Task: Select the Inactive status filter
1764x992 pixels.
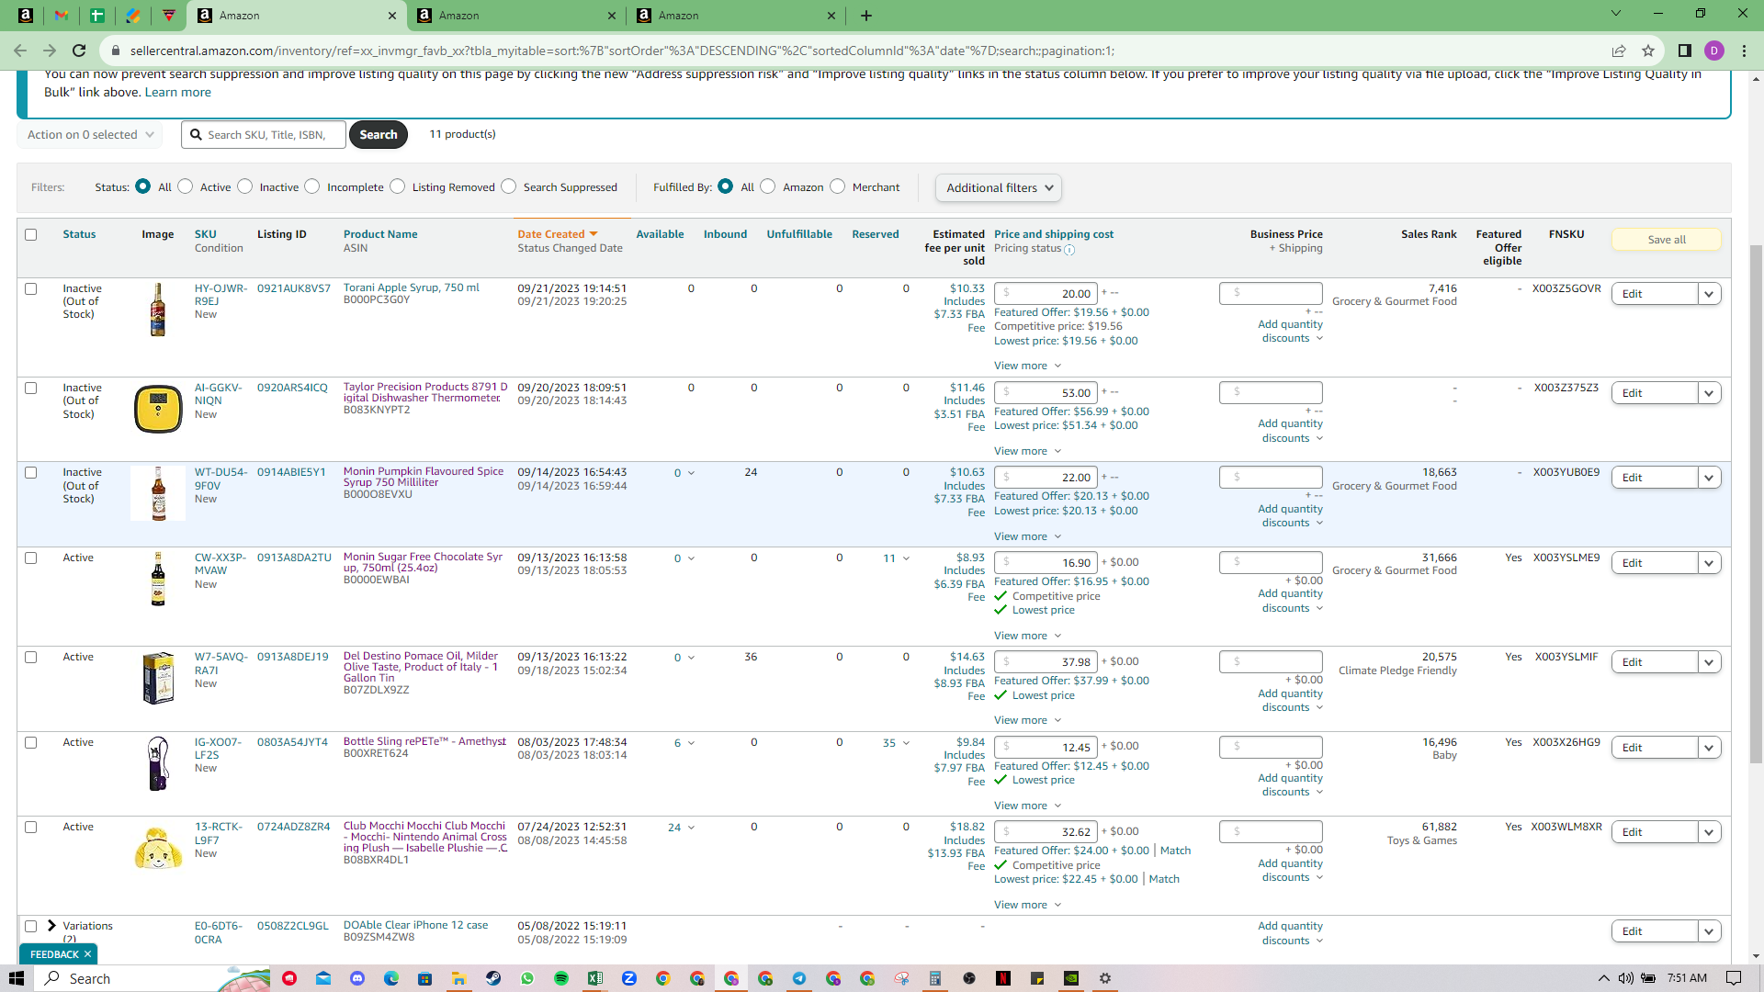Action: pyautogui.click(x=244, y=186)
